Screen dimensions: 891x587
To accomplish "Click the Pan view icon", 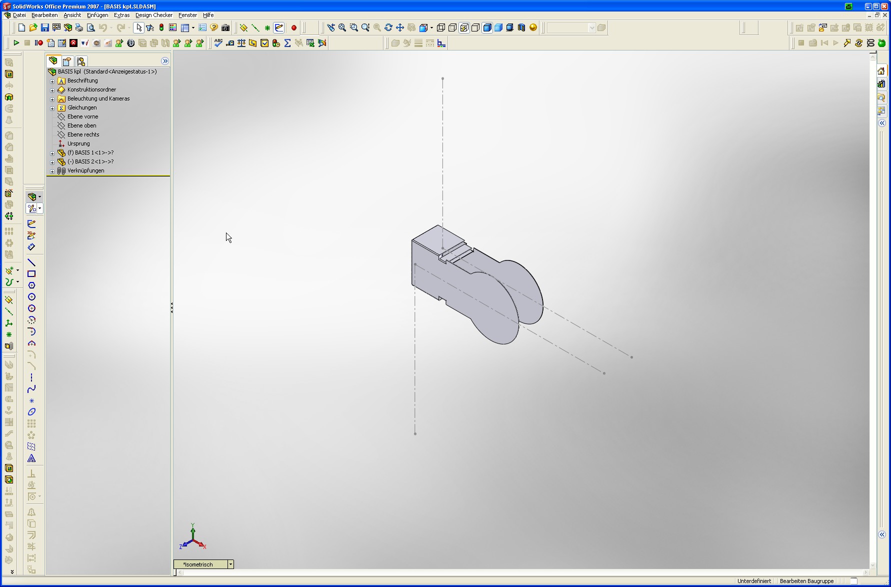I will coord(400,28).
